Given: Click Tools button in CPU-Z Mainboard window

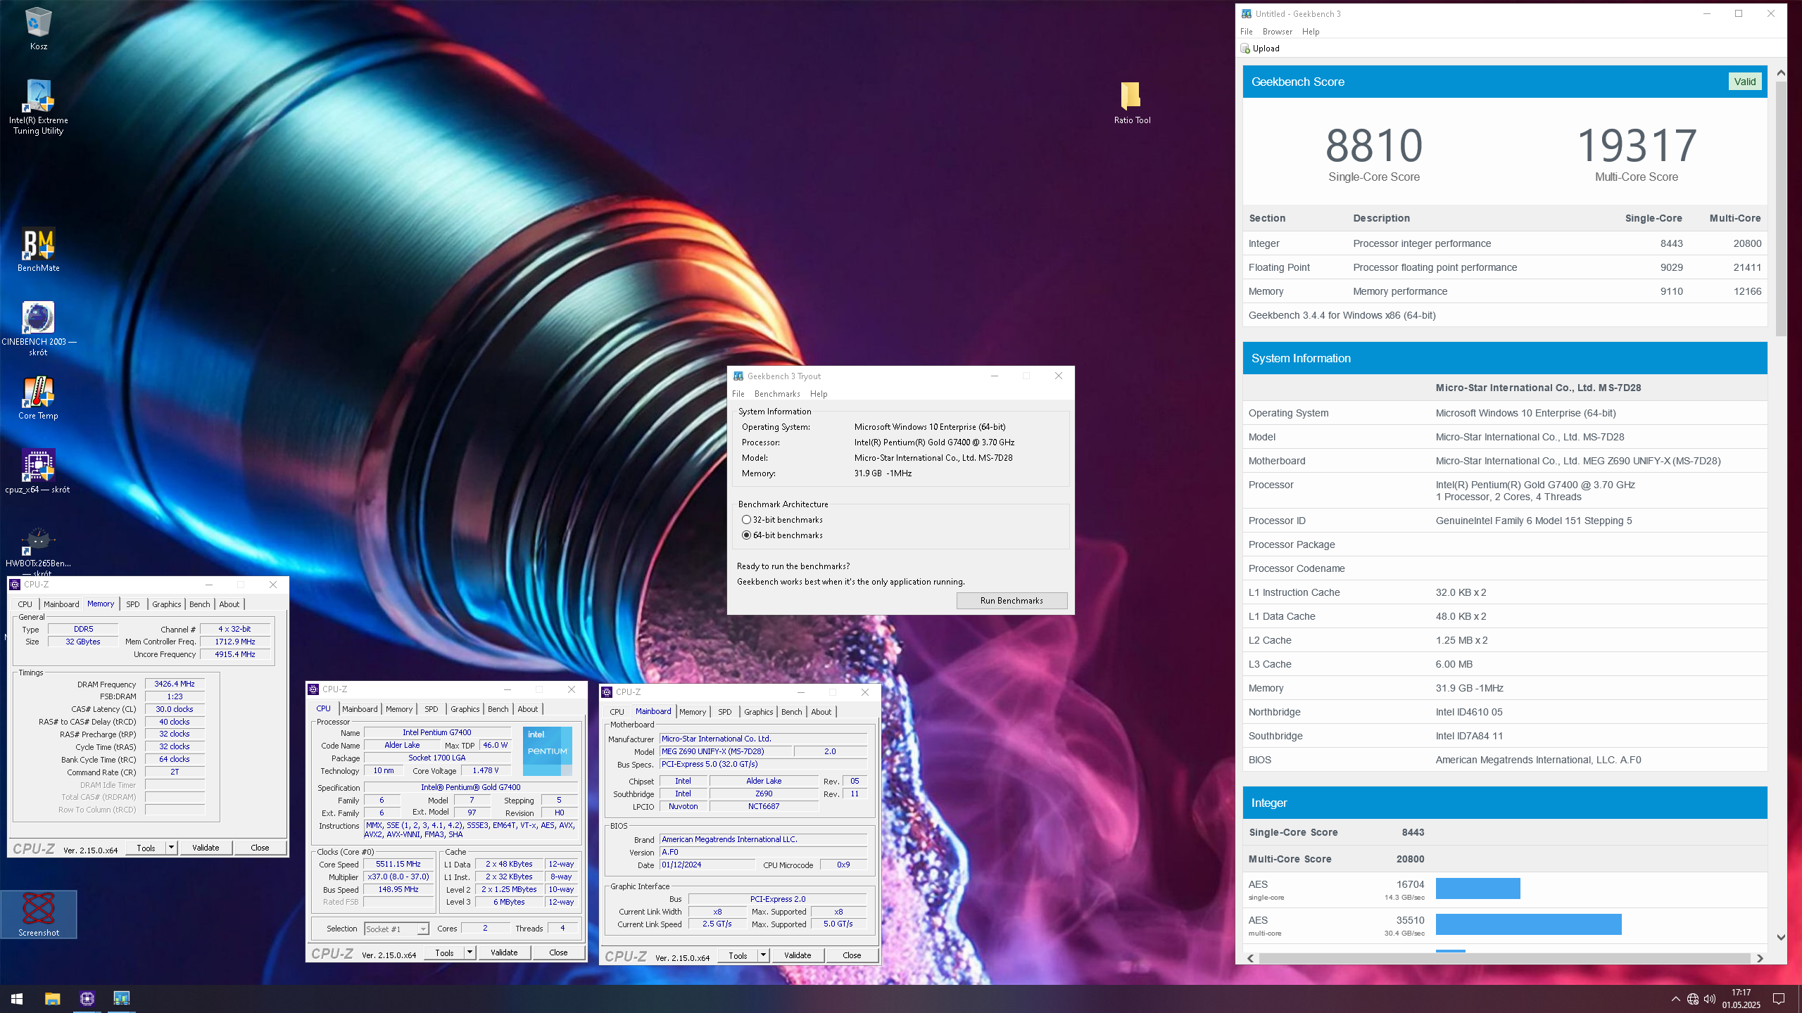Looking at the screenshot, I should (x=738, y=955).
